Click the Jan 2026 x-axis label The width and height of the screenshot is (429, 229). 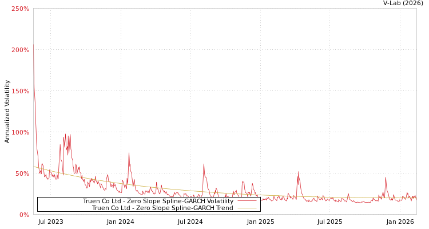[x=400, y=222]
